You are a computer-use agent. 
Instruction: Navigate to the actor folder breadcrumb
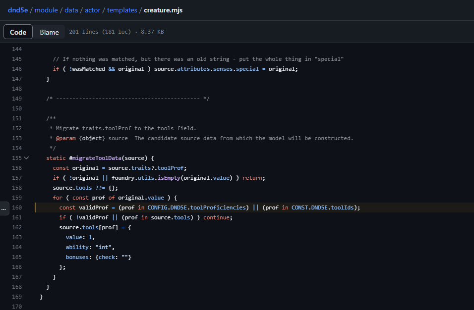click(92, 10)
